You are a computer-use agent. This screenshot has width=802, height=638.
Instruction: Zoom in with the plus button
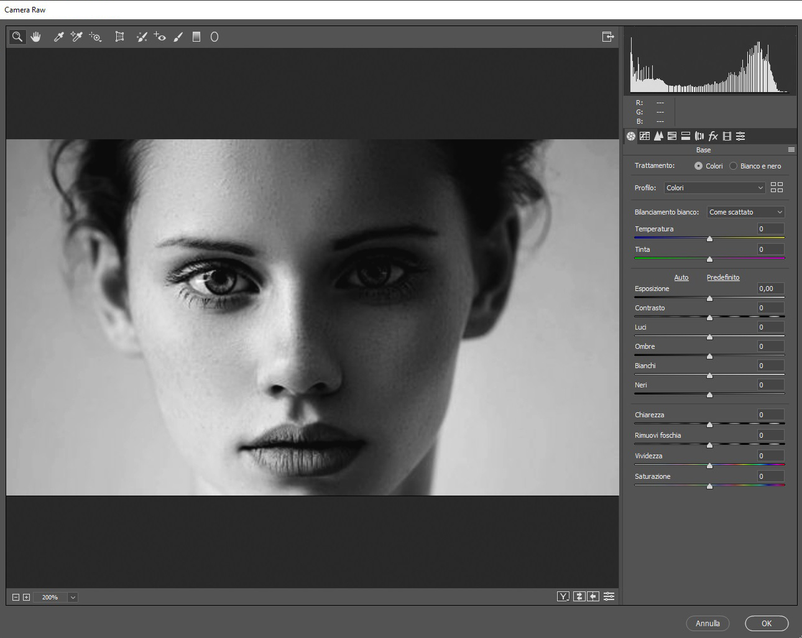click(26, 597)
